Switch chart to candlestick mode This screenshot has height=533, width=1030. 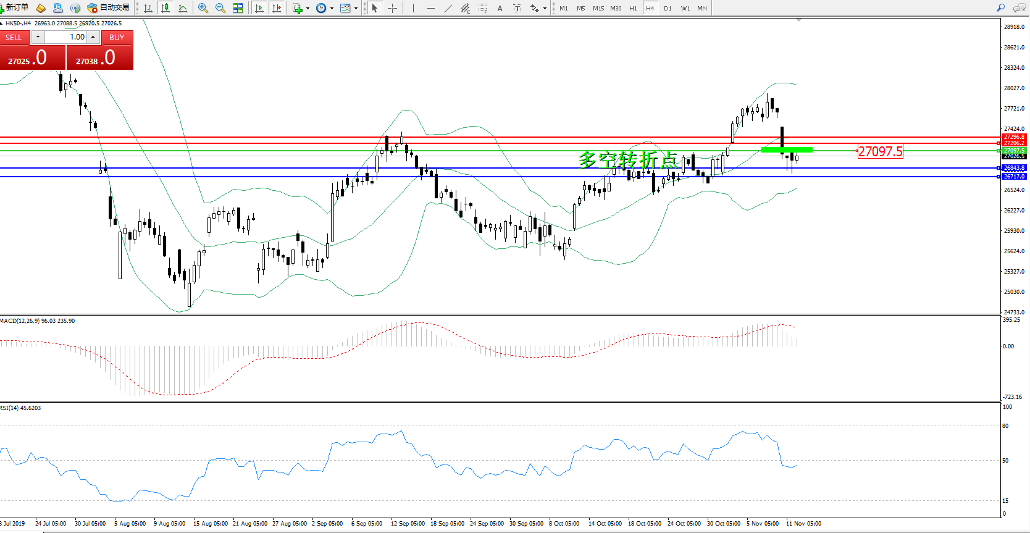(x=165, y=8)
